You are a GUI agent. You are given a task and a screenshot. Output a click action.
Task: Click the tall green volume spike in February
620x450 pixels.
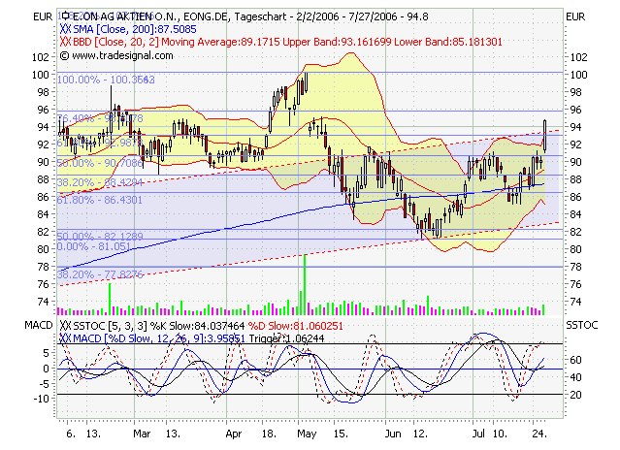[x=110, y=299]
